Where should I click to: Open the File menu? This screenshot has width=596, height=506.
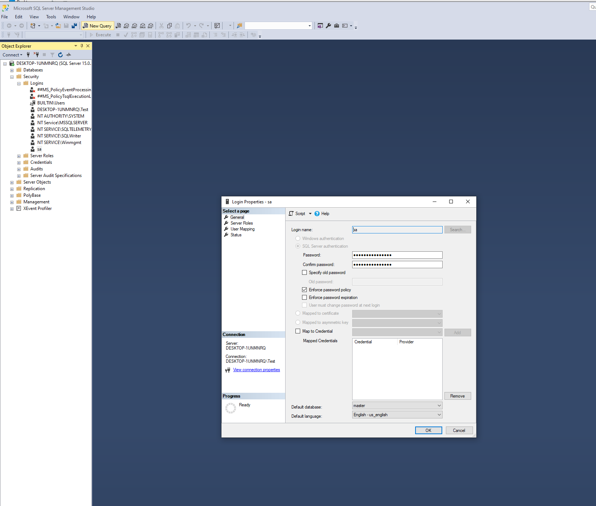pos(4,17)
